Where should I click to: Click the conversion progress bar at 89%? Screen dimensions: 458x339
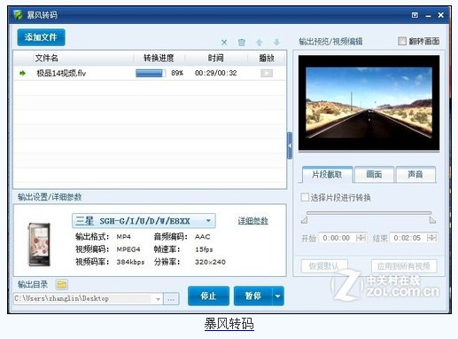click(151, 73)
